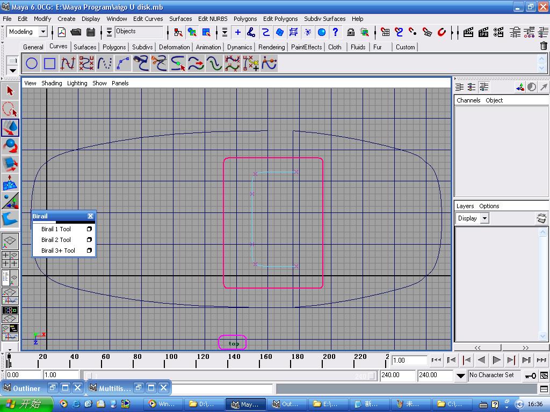Open Birail 1 Tool option box

coord(89,229)
